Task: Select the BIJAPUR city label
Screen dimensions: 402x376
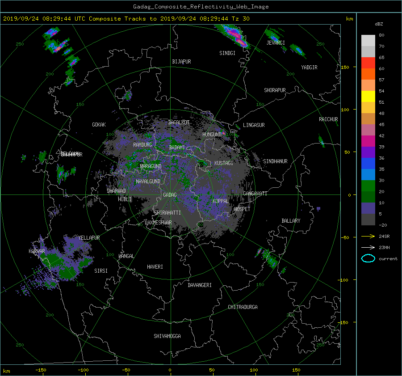Action: (x=181, y=62)
